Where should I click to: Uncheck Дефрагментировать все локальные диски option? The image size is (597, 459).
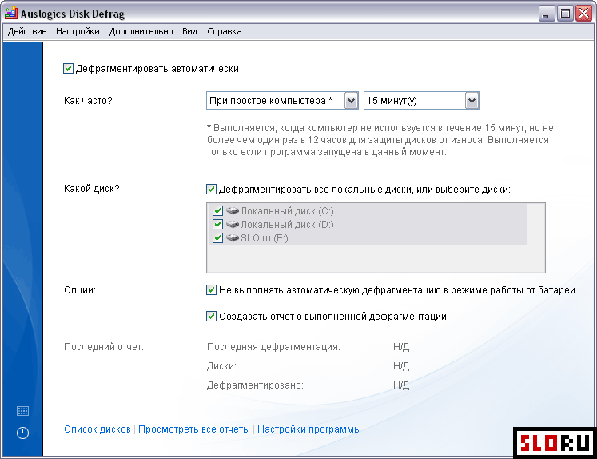pos(211,189)
